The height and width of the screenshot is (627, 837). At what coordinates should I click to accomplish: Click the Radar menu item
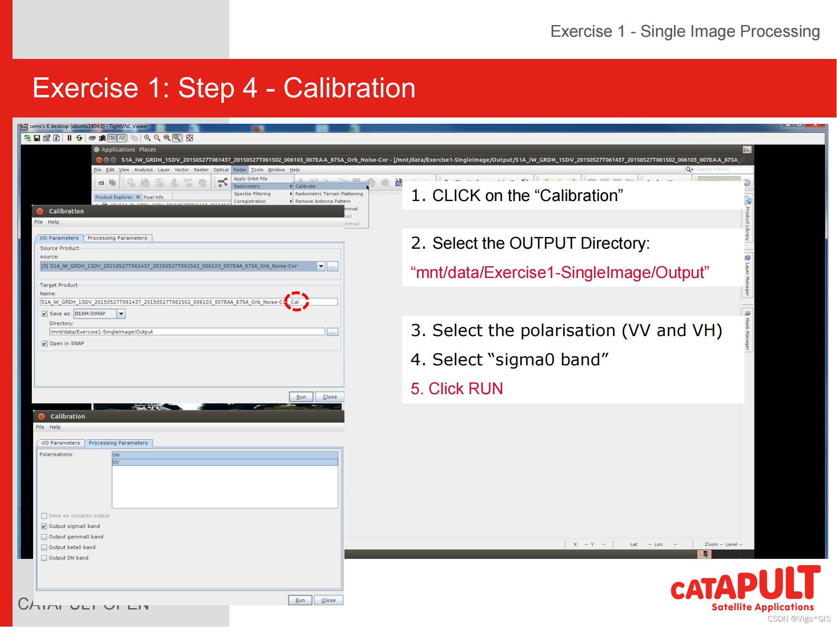tap(238, 170)
